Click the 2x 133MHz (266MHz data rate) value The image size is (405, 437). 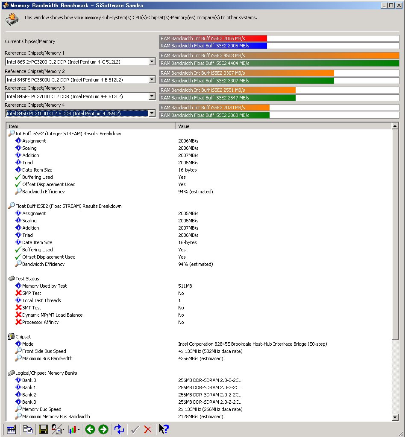(210, 409)
